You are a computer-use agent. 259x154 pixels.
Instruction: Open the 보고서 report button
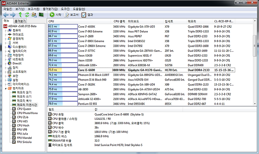pos(71,15)
